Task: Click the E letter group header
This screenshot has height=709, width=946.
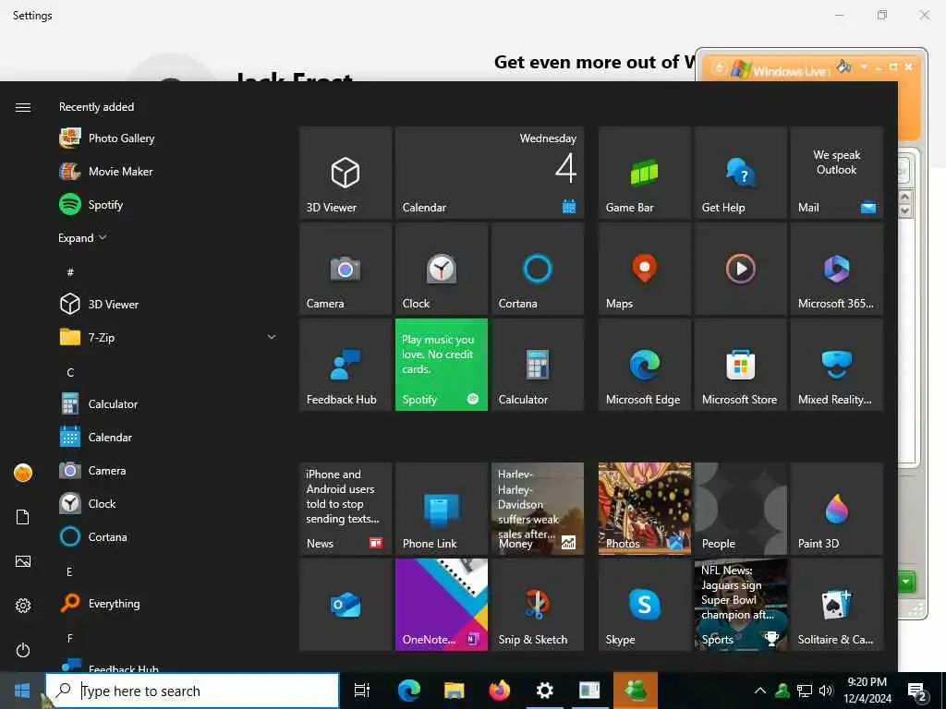Action: [69, 571]
